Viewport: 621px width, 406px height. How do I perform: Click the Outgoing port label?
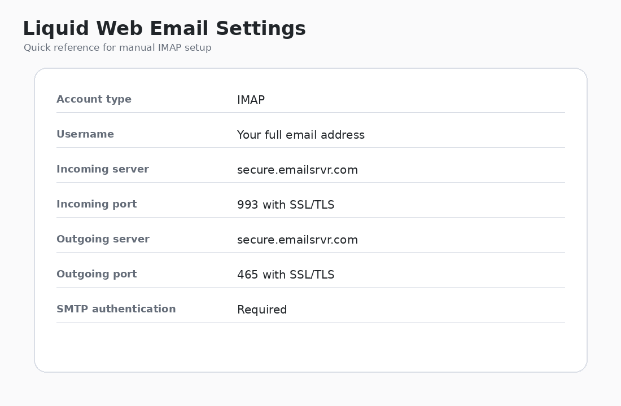pos(97,274)
